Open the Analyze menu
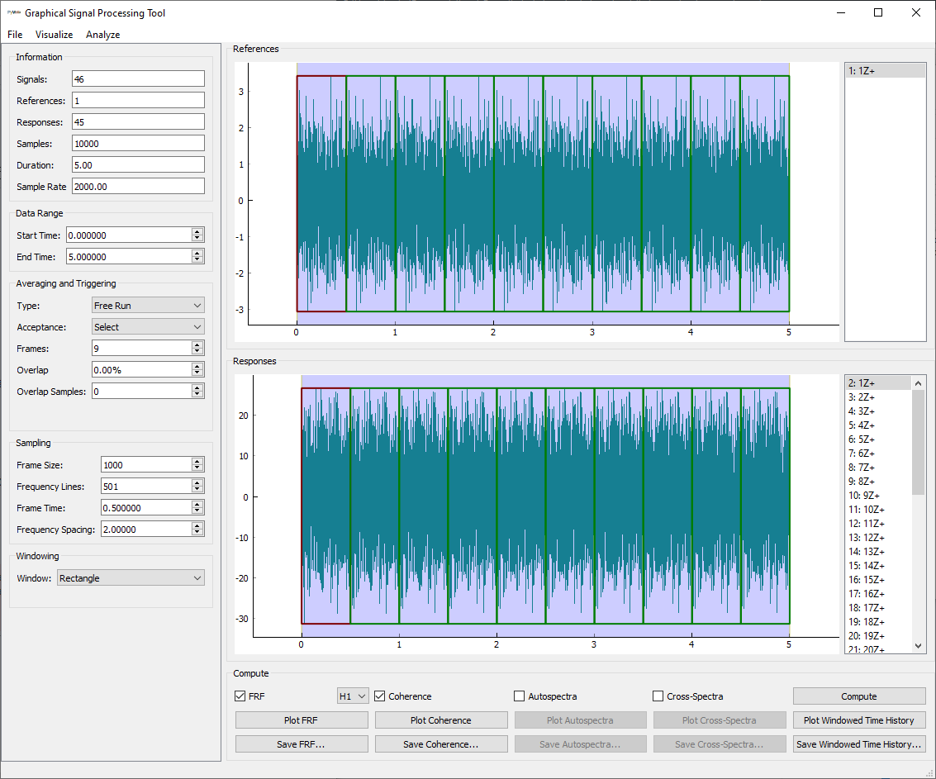This screenshot has height=779, width=936. 102,35
